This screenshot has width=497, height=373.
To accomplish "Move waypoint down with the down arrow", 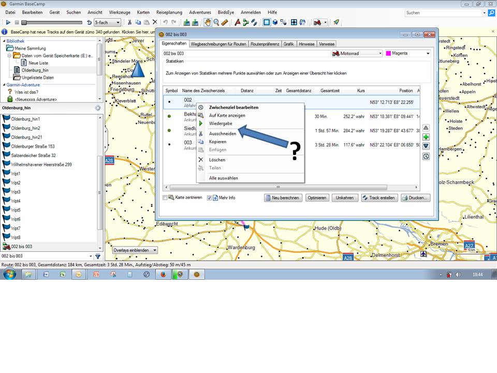I will [426, 146].
